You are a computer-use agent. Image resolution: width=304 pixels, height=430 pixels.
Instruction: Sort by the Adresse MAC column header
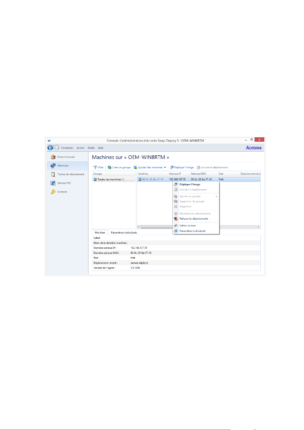coord(203,174)
